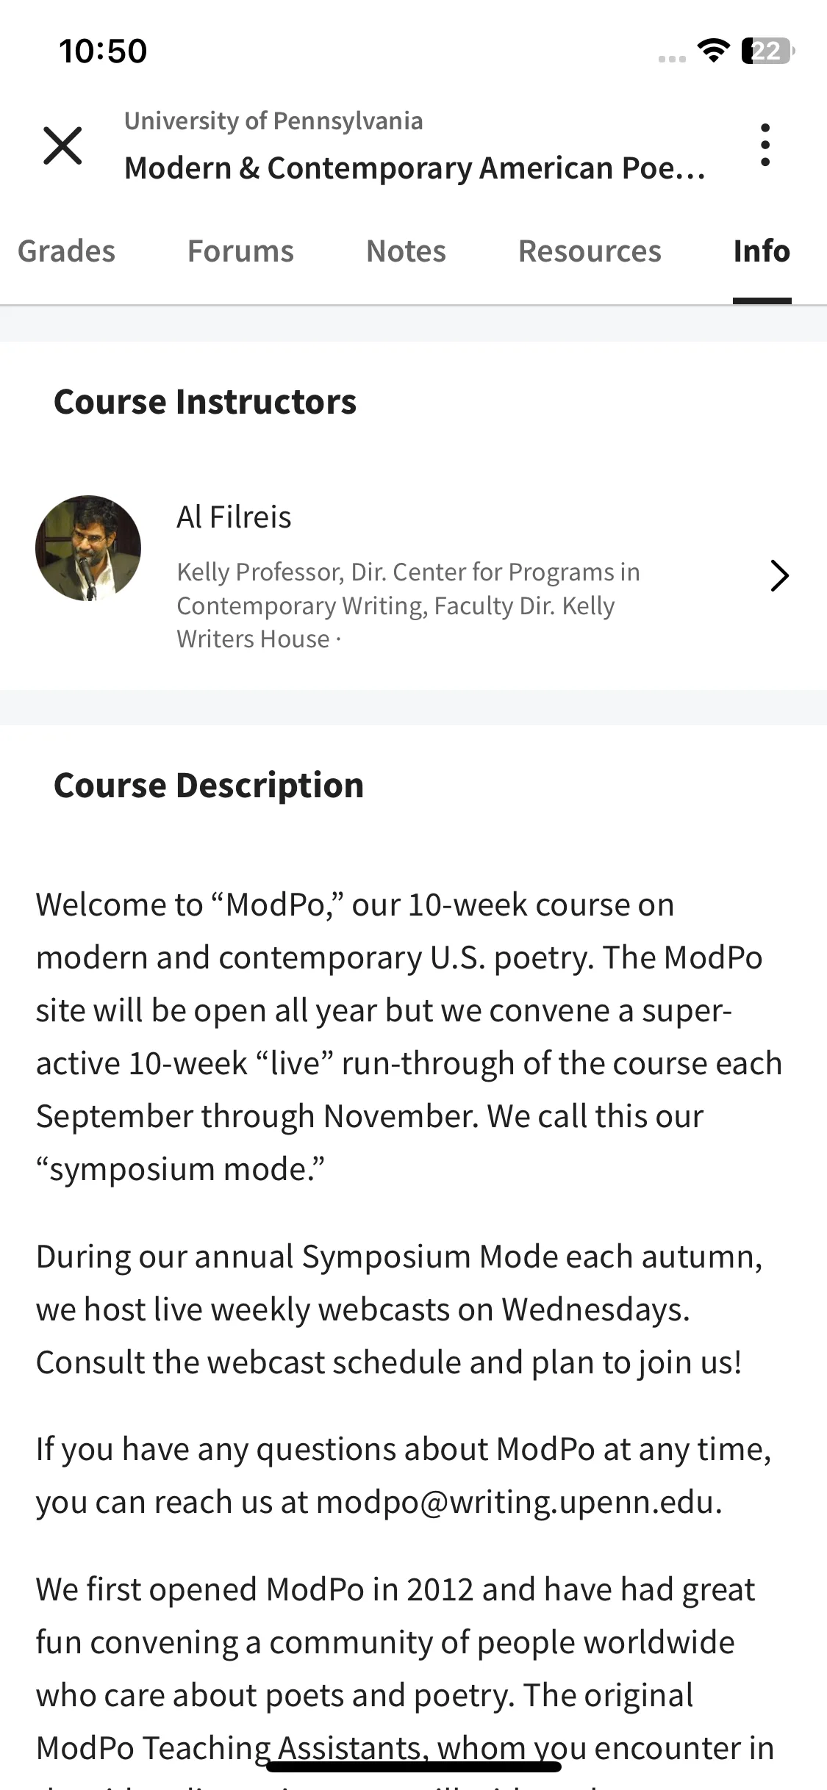Tap the battery indicator icon
Viewport: 827px width, 1790px height.
pyautogui.click(x=767, y=51)
